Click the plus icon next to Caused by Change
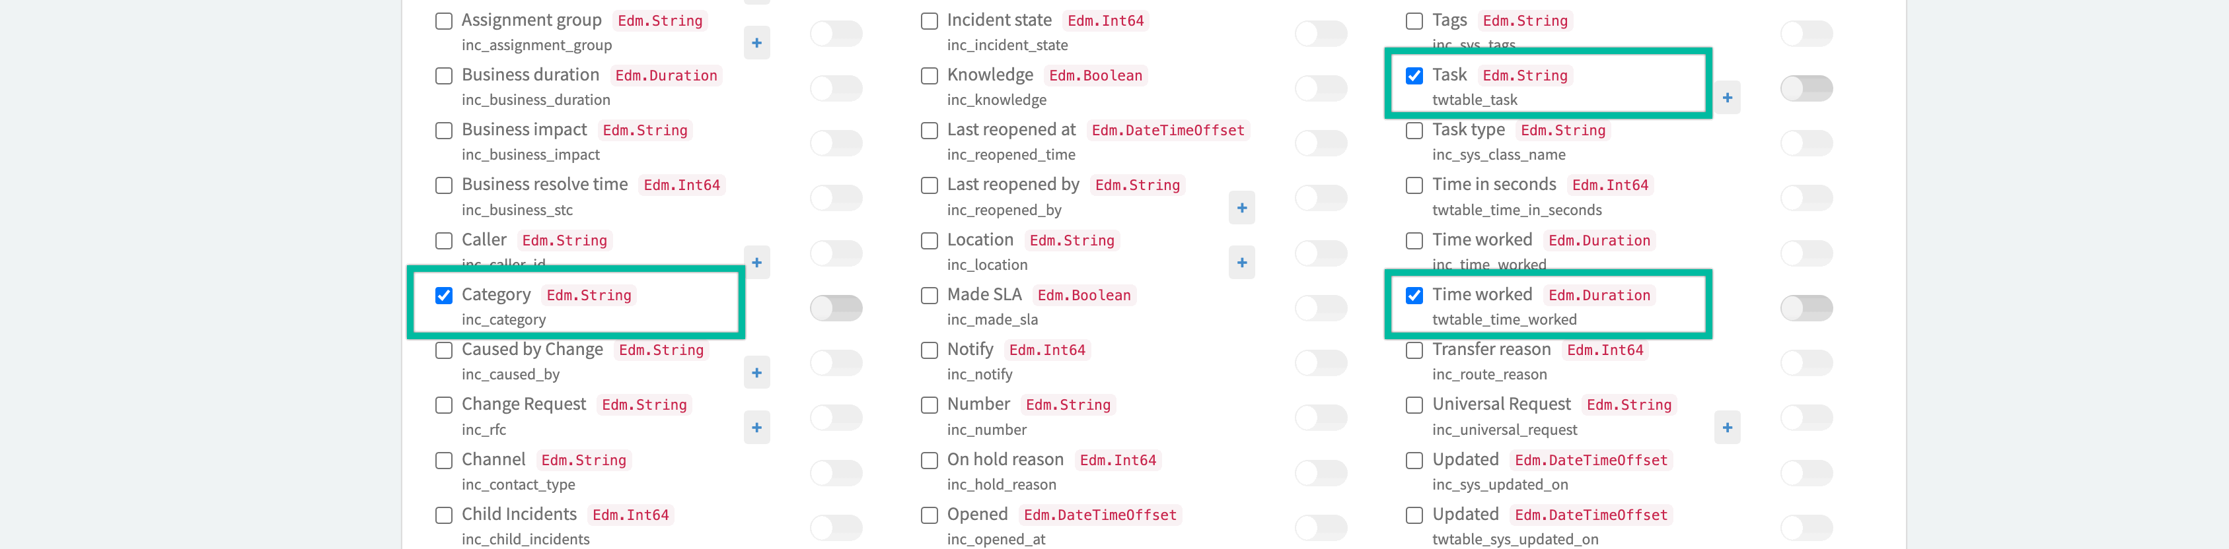The width and height of the screenshot is (2229, 549). click(x=757, y=371)
